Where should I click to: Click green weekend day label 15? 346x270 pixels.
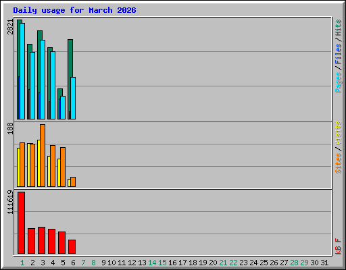tap(162, 263)
